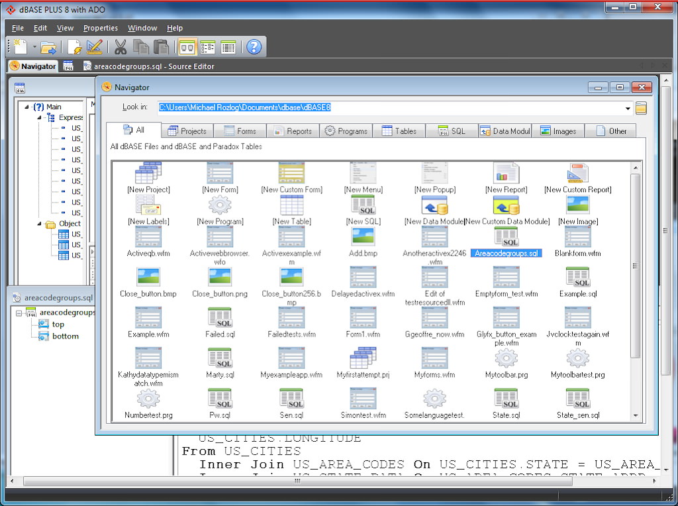Screen dimensions: 678x506
Task: Click the horizontal scrollbar thumb in source editor
Action: (297, 481)
